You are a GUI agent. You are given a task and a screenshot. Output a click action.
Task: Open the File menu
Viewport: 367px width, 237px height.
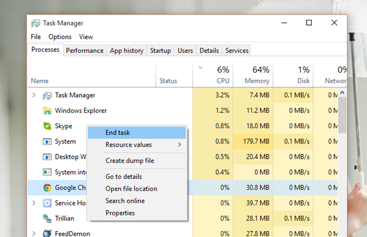36,37
